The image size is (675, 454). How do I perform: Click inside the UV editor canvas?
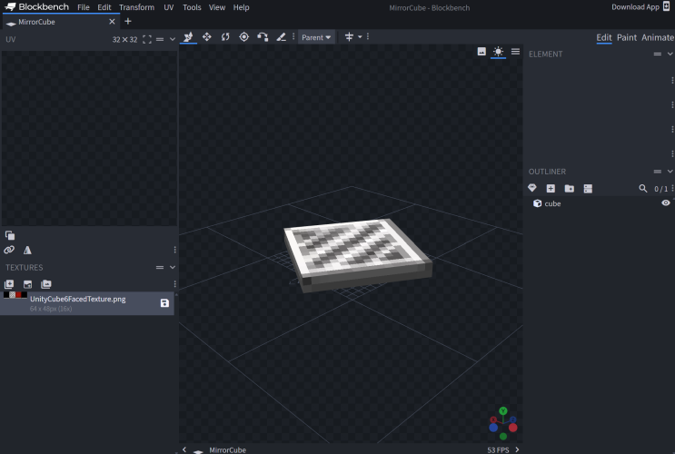89,138
